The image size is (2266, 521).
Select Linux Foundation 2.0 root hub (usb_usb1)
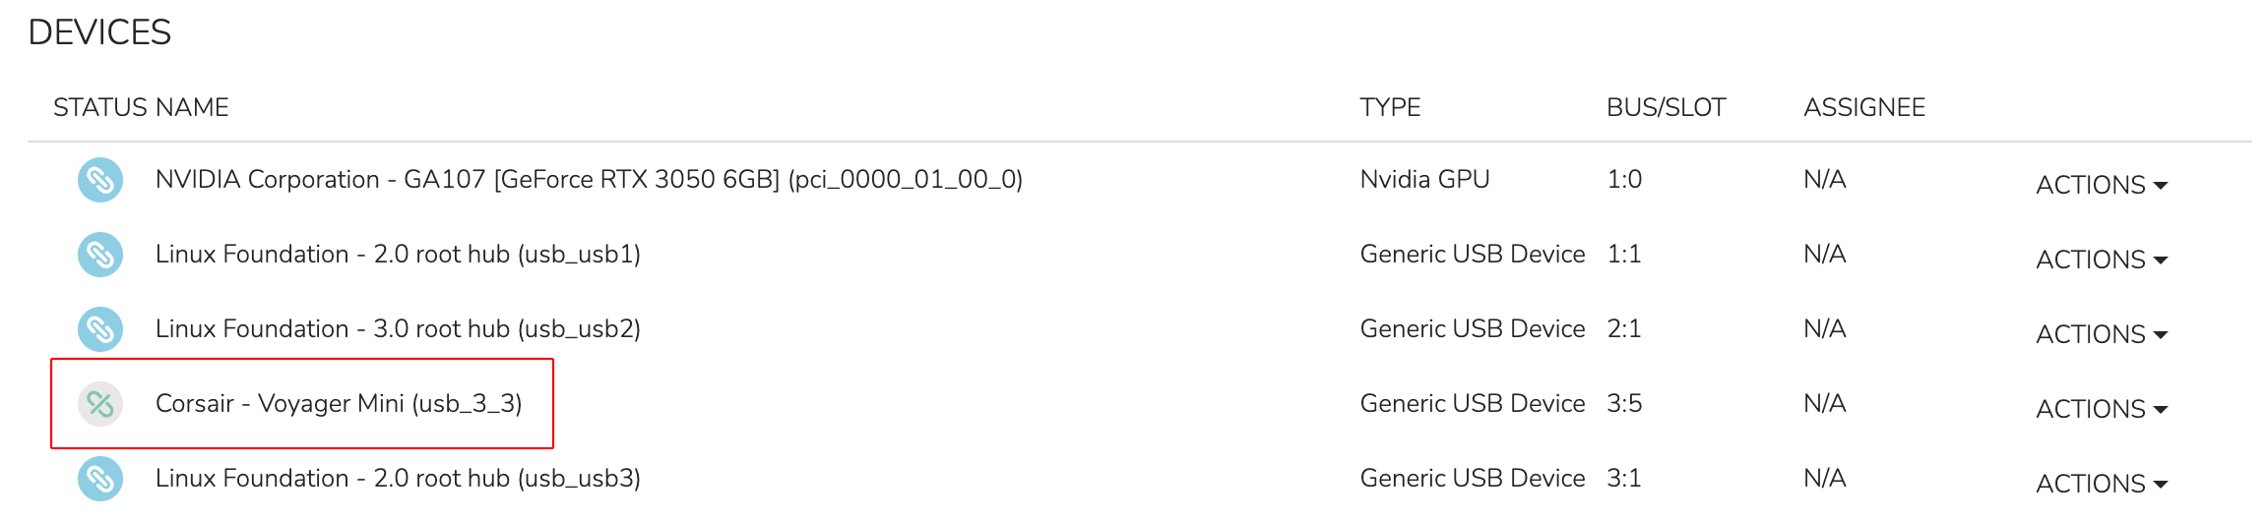(x=398, y=255)
